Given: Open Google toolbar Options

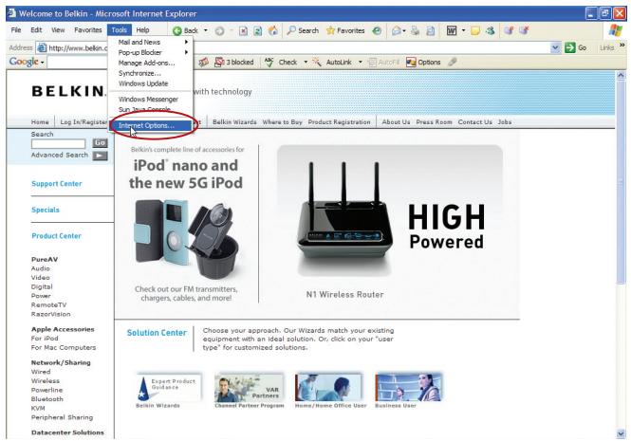Looking at the screenshot, I should (x=423, y=62).
